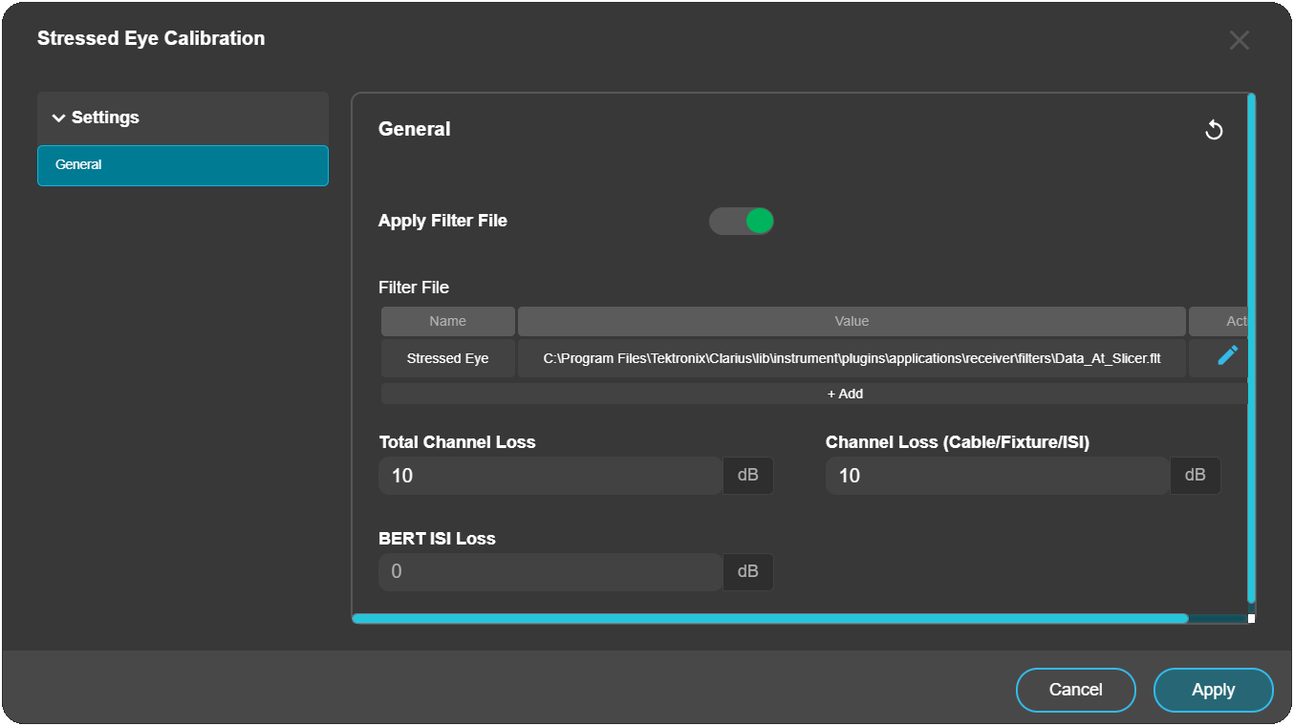
Task: Click the Channel Loss (Cable/Fixture/ISI) input field
Action: 997,476
